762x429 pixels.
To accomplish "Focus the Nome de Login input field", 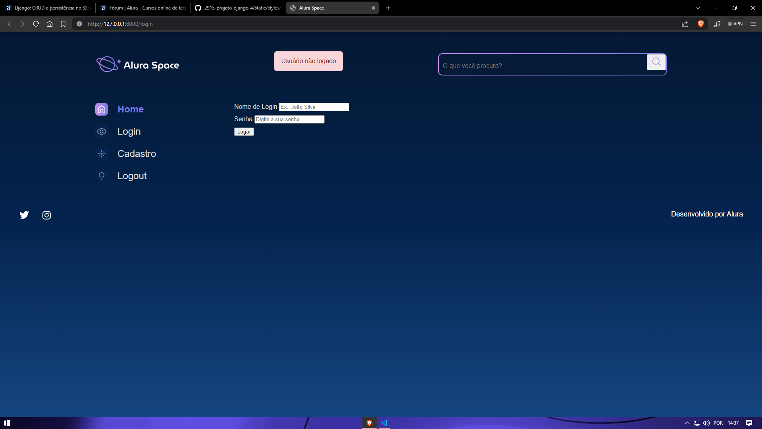I will [x=314, y=107].
